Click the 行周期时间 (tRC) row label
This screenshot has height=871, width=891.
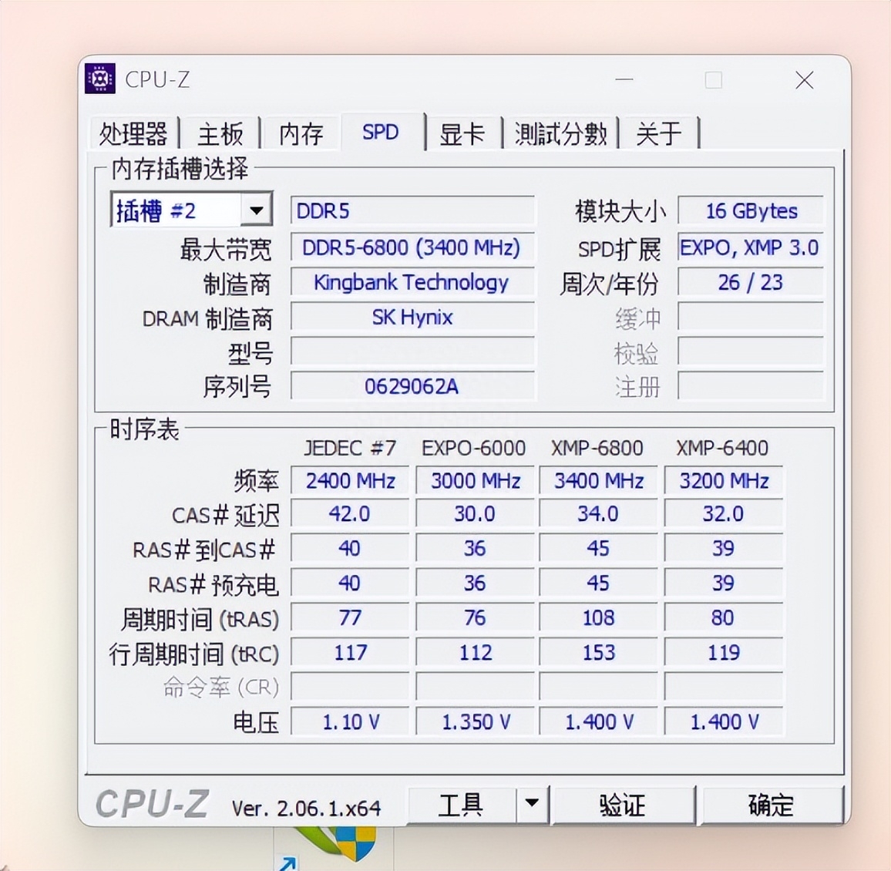coord(194,654)
